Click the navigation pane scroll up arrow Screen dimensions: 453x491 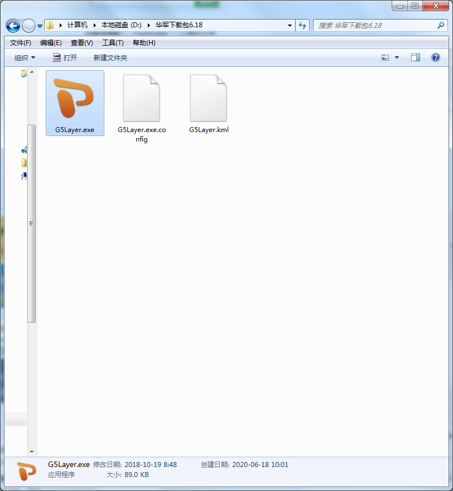pyautogui.click(x=32, y=72)
